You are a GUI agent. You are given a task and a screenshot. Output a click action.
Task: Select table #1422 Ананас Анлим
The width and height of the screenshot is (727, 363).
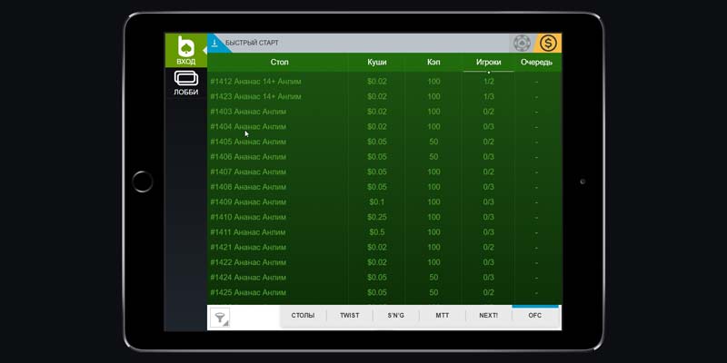click(x=384, y=262)
